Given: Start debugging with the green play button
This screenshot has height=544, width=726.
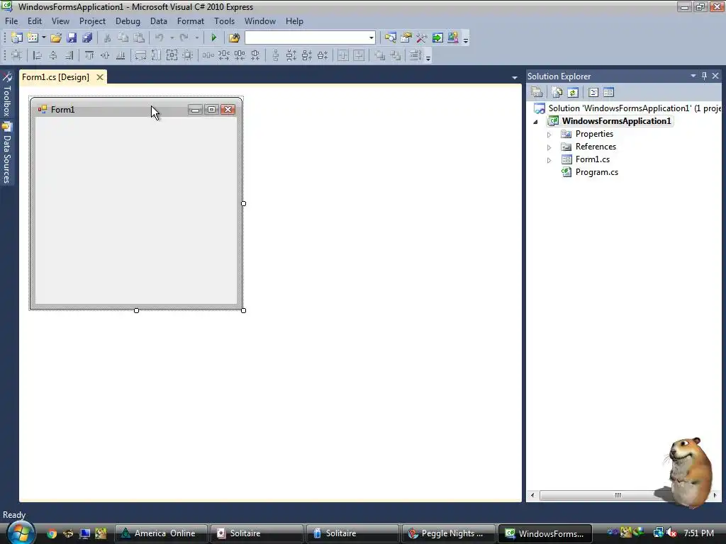Looking at the screenshot, I should 213,38.
